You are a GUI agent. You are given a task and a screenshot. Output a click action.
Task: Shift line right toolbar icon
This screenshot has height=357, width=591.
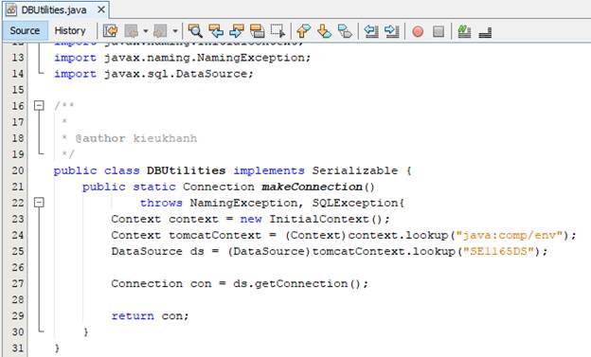click(392, 31)
